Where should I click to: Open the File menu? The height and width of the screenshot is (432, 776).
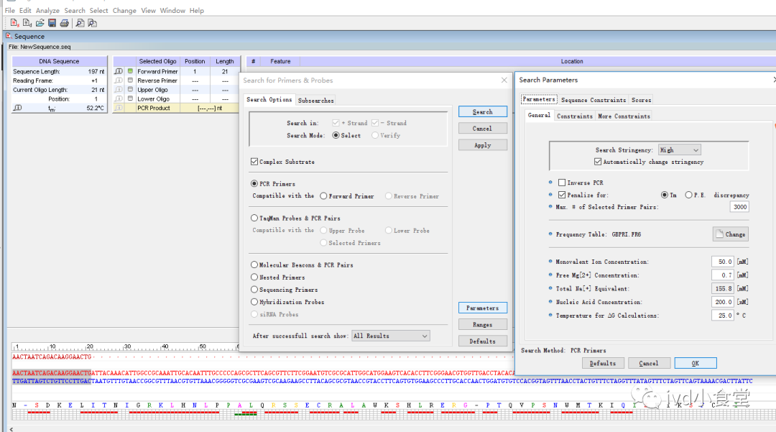(9, 10)
